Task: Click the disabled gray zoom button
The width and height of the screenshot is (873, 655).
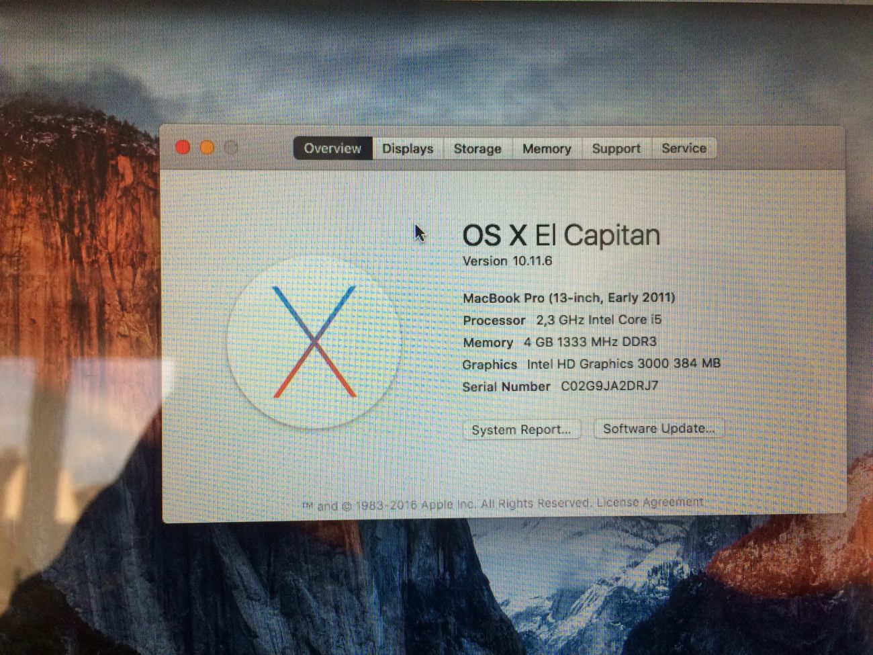Action: pyautogui.click(x=231, y=147)
